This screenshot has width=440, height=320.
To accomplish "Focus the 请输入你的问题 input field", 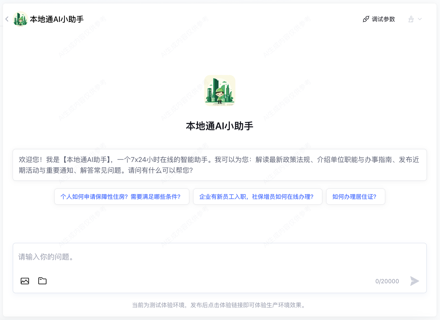I will tap(219, 257).
